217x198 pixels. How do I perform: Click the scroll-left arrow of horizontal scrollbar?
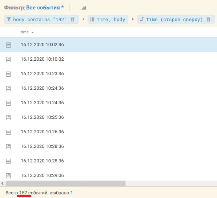click(3, 183)
